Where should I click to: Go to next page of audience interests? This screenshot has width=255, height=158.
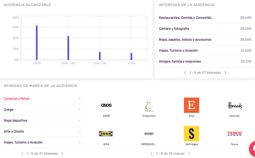(x=225, y=73)
